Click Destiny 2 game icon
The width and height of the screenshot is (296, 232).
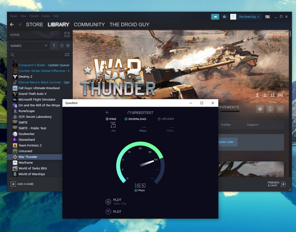(x=15, y=77)
